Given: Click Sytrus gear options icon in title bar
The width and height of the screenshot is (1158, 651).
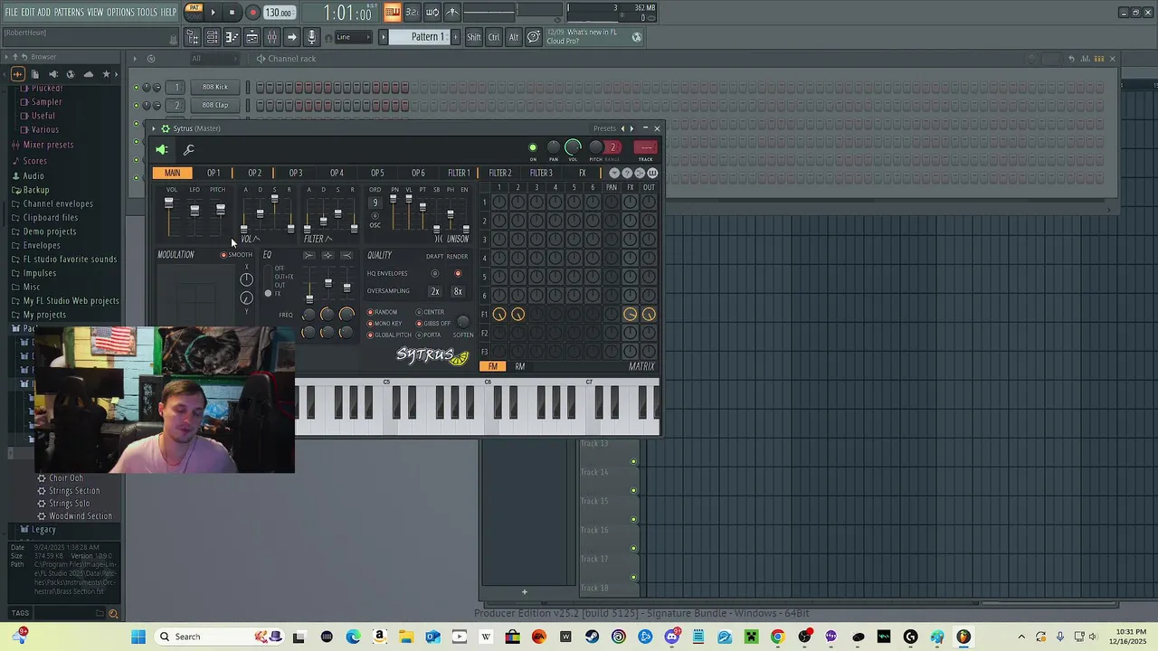Looking at the screenshot, I should tap(166, 128).
